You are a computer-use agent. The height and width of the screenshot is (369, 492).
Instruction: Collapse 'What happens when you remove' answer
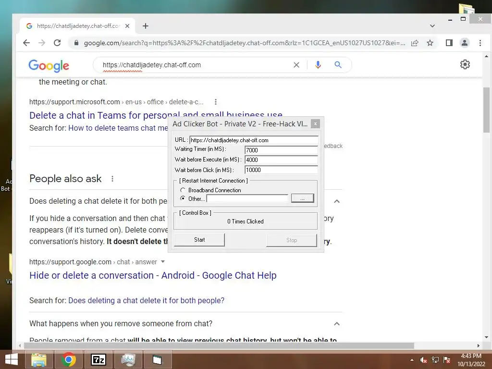click(x=337, y=324)
